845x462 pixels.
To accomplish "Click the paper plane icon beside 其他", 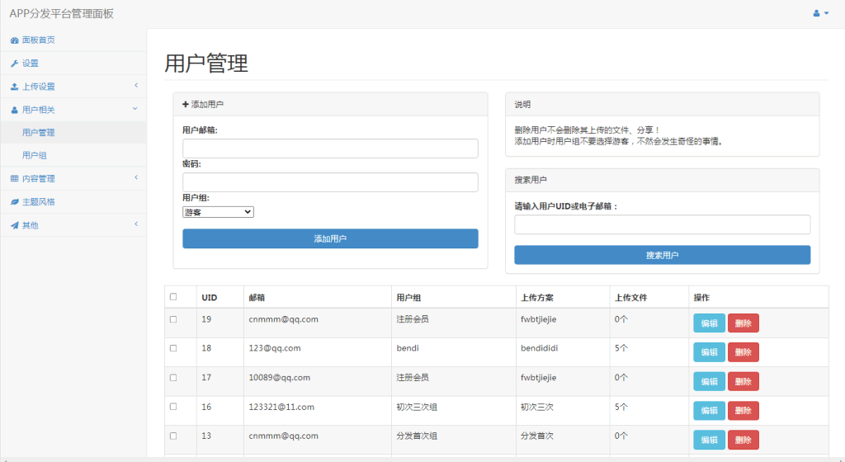I will click(14, 225).
